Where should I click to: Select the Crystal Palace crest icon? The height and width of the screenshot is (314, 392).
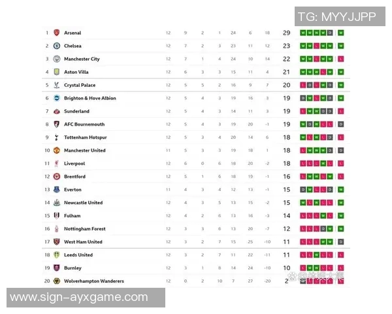57,85
